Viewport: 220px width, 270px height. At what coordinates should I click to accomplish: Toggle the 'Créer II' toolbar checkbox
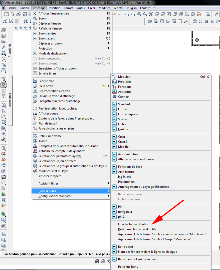(x=114, y=141)
